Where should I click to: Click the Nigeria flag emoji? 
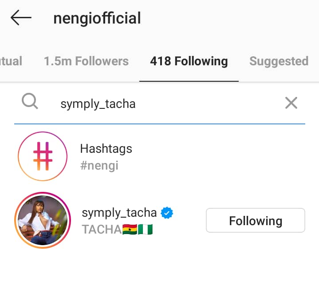coord(145,230)
